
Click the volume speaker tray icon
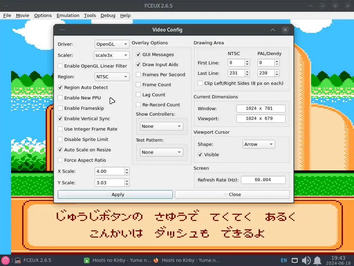(x=306, y=260)
